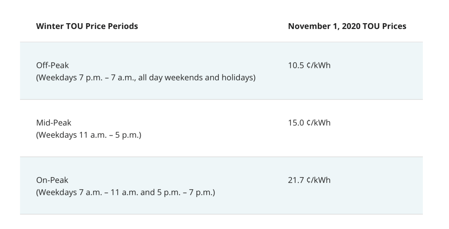
Task: Click the Mid-Peak 11 a.m. – 5 p.m. hours
Action: click(89, 135)
